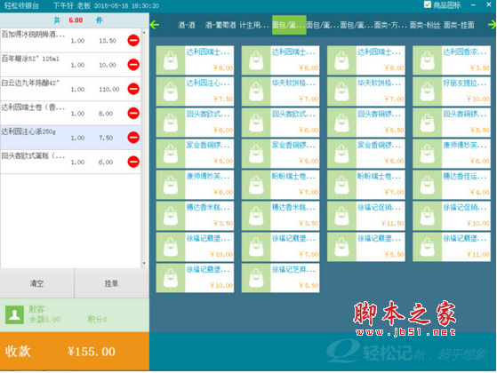Select cart row 白云边九年陈酿42°
Viewport: 497px width, 373px height.
[70, 89]
